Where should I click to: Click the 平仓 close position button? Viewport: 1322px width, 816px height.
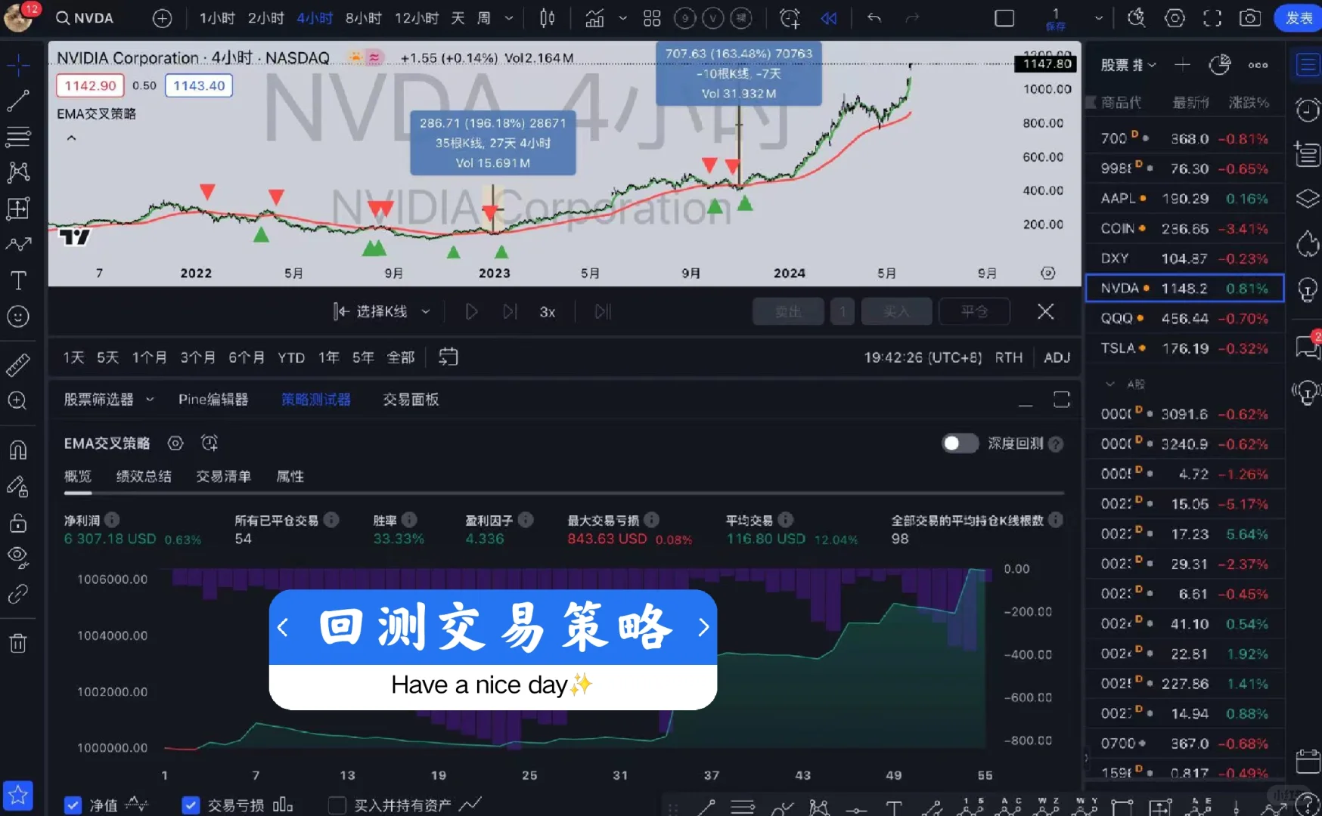(974, 311)
